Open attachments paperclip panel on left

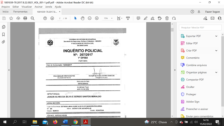(4, 42)
